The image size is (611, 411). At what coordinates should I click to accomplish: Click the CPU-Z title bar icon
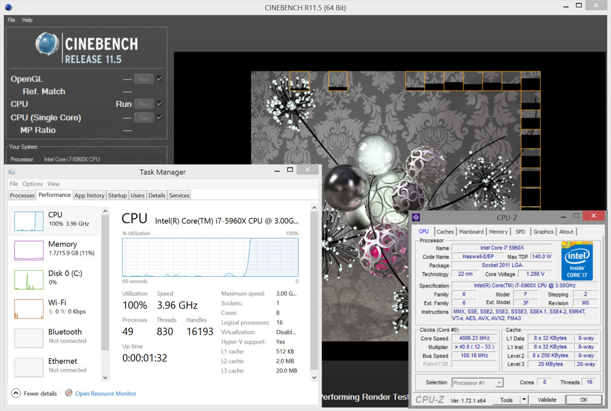pyautogui.click(x=416, y=217)
